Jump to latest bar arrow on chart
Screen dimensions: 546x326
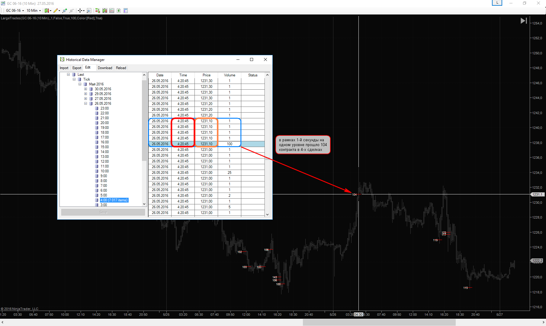(524, 21)
